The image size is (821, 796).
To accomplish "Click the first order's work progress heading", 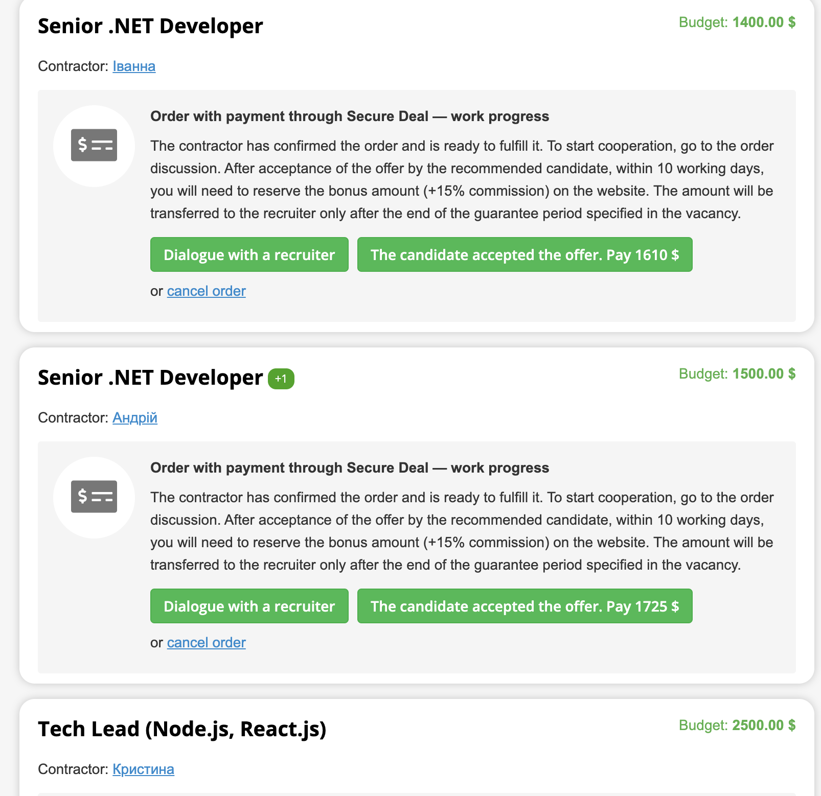I will point(350,116).
